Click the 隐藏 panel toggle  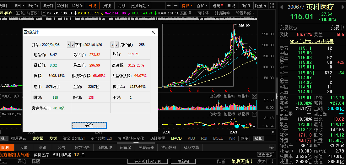coord(261,6)
